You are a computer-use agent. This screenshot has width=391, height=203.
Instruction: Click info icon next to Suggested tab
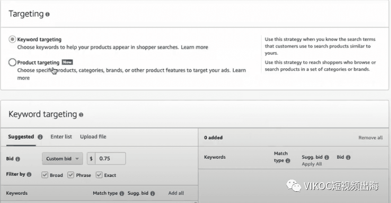40,137
